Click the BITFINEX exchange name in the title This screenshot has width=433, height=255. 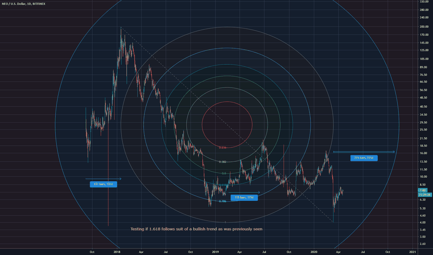[39, 4]
